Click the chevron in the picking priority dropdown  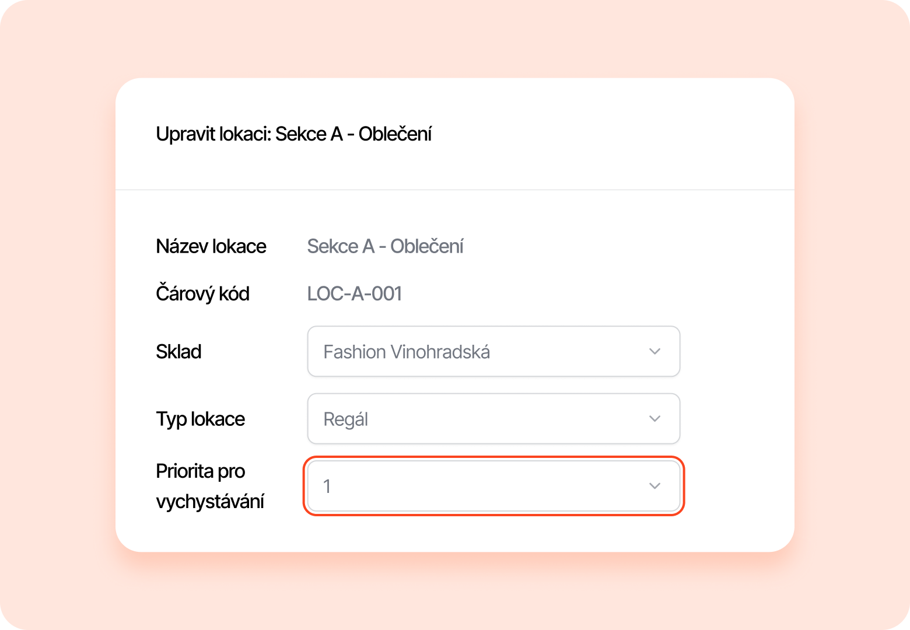654,486
